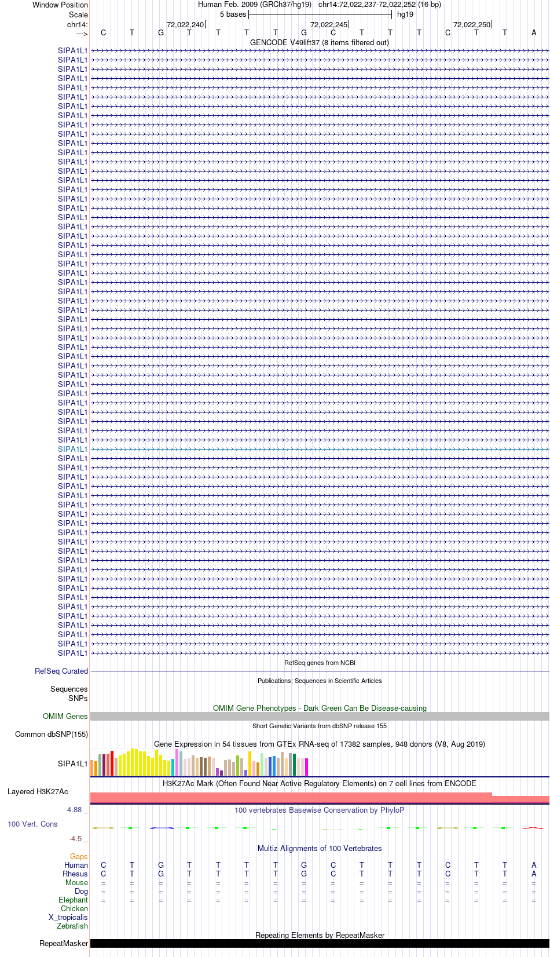Click the chr14:72,022,237-72,022,252 (16 bp) position text
Viewport: 550px width, 957px height.
[x=380, y=5]
